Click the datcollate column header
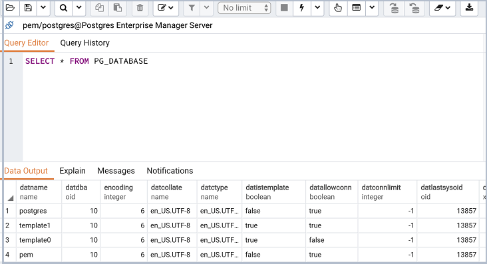The height and width of the screenshot is (264, 487). coord(172,192)
